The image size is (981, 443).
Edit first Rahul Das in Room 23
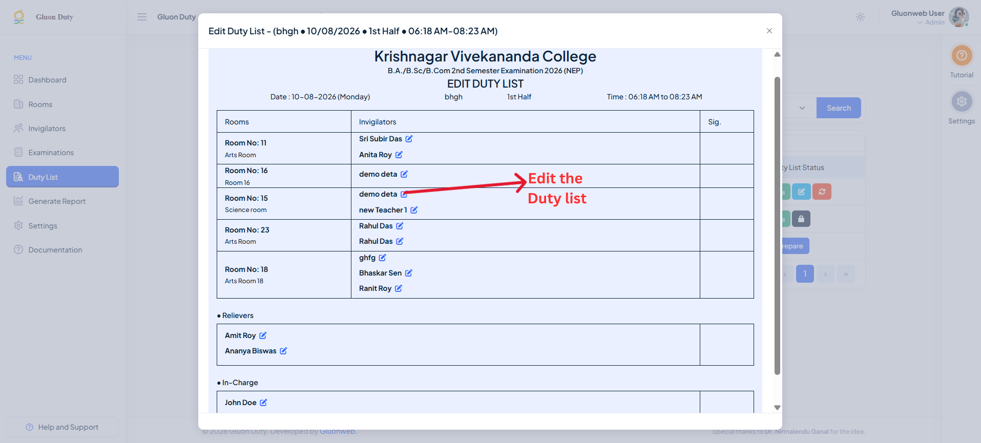coord(400,226)
